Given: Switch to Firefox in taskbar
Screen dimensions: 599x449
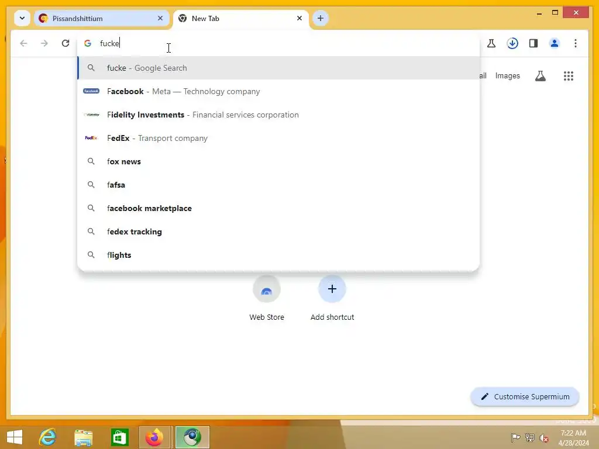Looking at the screenshot, I should point(154,437).
